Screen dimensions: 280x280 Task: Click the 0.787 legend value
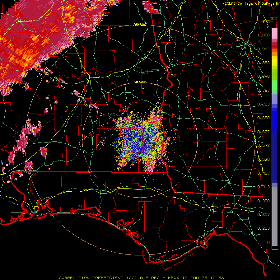point(264,90)
